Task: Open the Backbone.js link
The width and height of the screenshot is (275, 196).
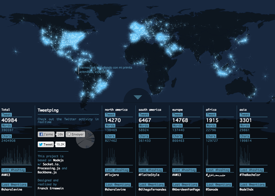Action: [47, 172]
